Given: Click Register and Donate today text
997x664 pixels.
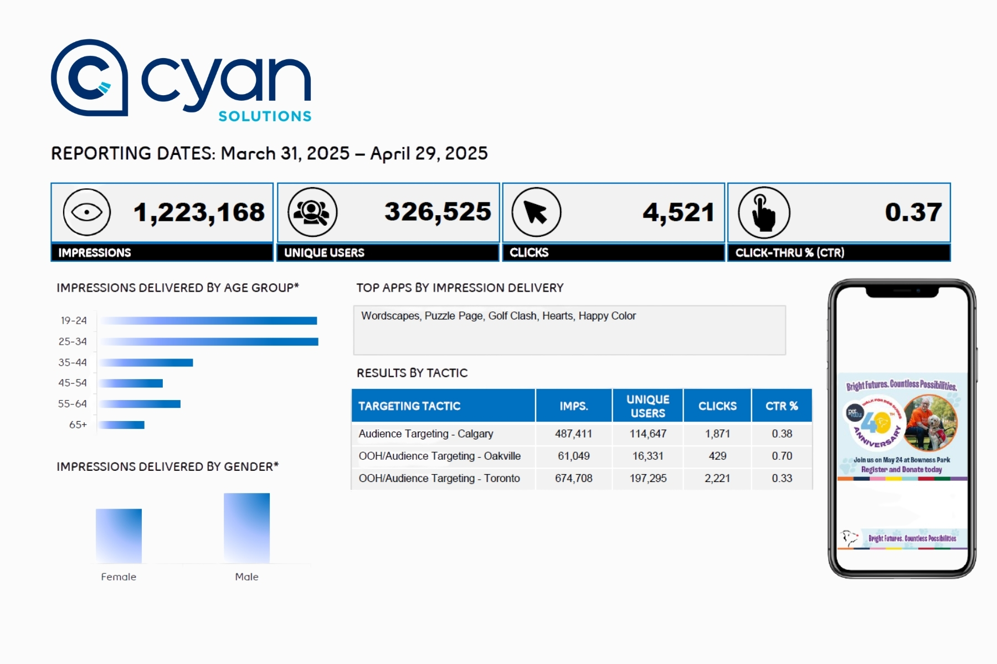Looking at the screenshot, I should pos(901,469).
